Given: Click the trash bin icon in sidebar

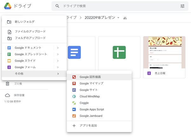Looking at the screenshot, I should pos(7,84).
